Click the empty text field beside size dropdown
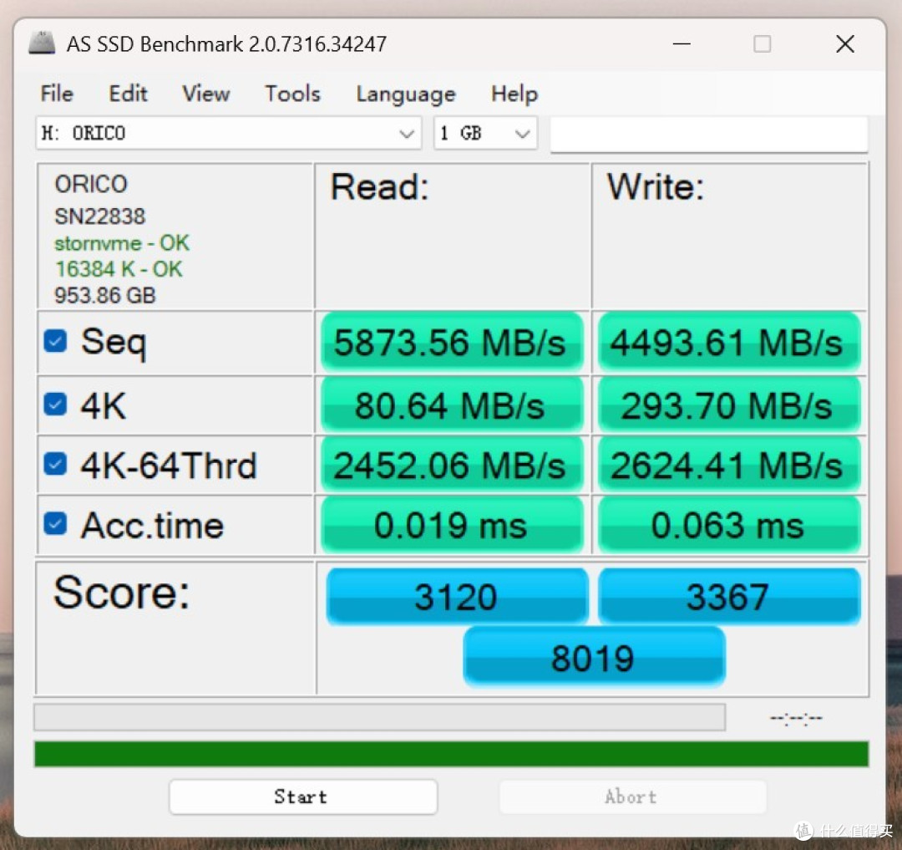 pyautogui.click(x=709, y=134)
